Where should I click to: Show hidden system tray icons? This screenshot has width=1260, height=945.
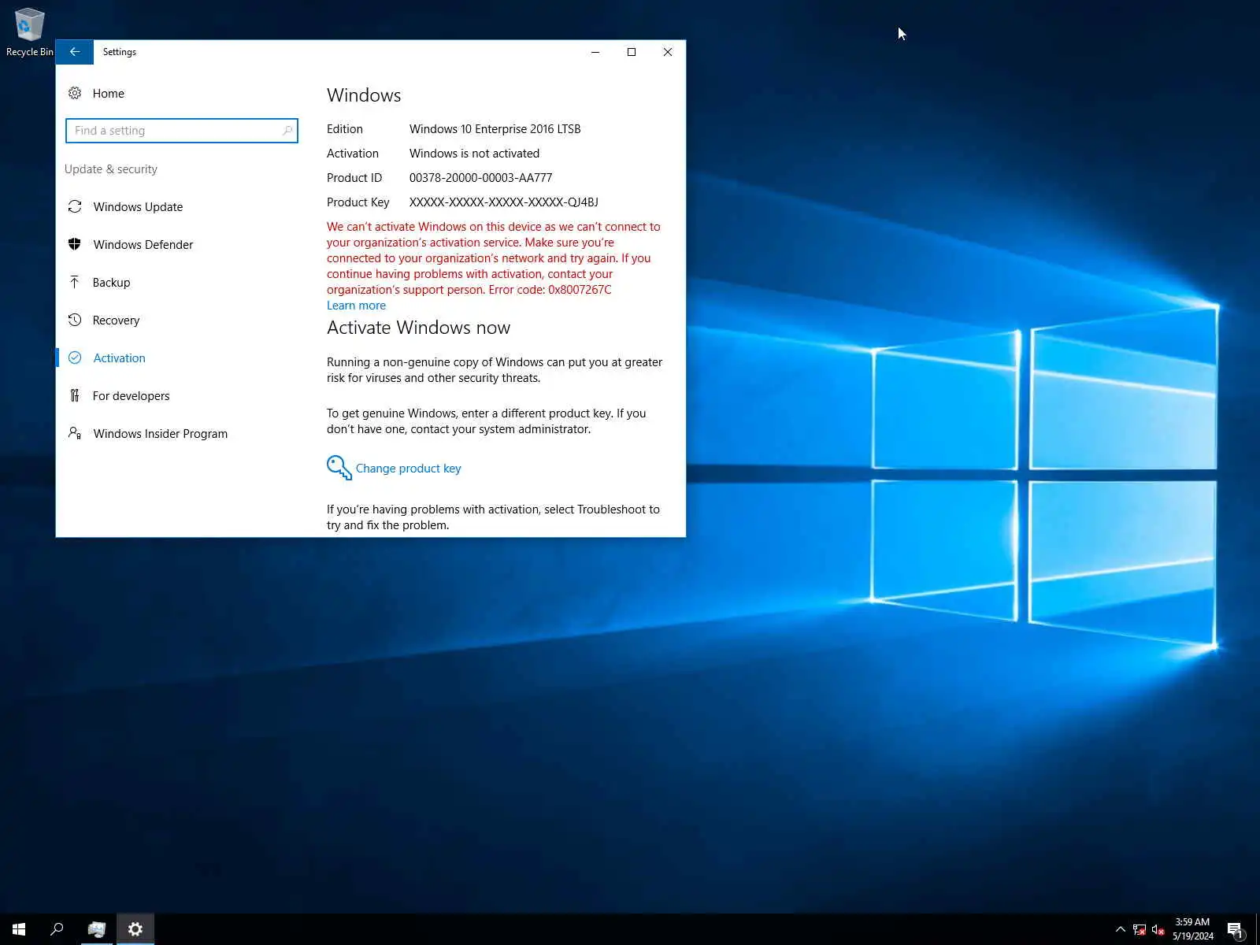(1121, 929)
